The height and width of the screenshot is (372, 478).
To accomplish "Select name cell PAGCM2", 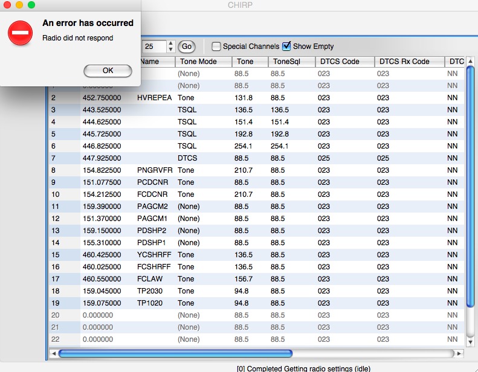I will click(x=152, y=207).
